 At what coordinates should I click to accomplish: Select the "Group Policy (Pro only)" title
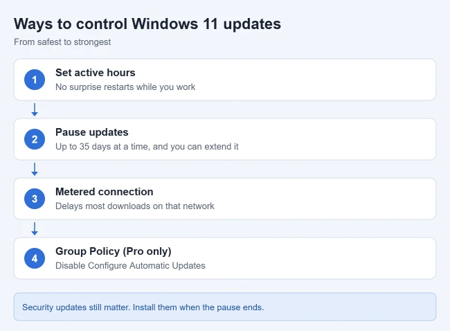[114, 251]
